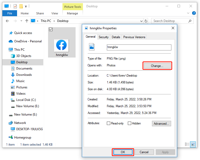
Task: Toggle the Hidden attribute checkbox
Action: click(x=129, y=123)
